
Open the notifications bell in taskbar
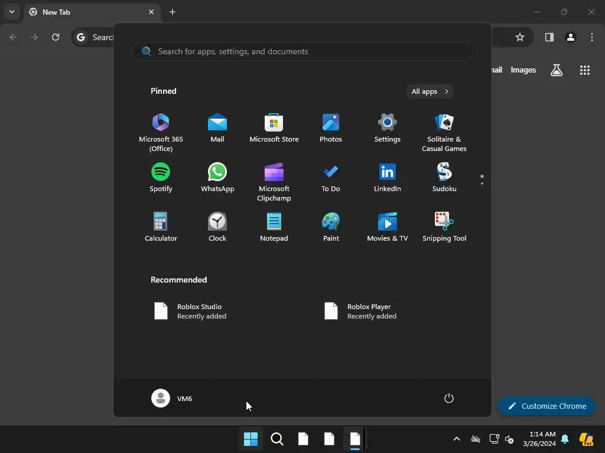(565, 439)
